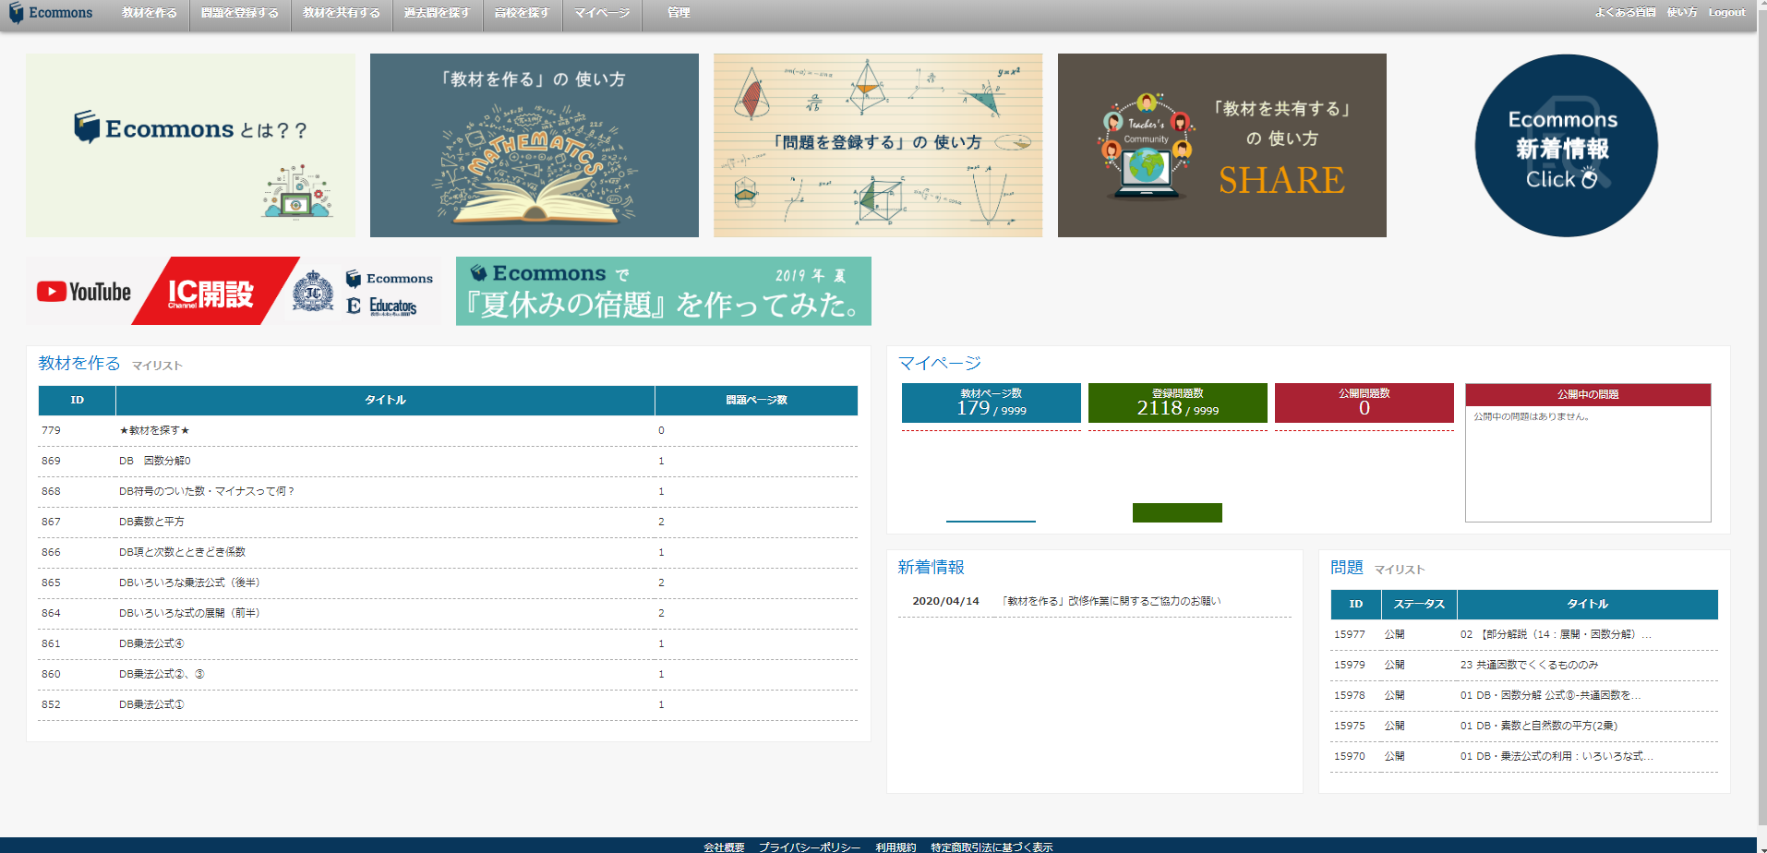Open the 「教材を作る」の使い方 banner
This screenshot has width=1767, height=853.
pyautogui.click(x=535, y=145)
